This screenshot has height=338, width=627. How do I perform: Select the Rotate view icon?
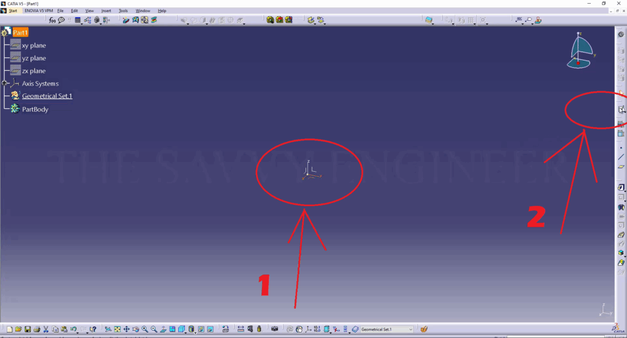click(x=135, y=329)
